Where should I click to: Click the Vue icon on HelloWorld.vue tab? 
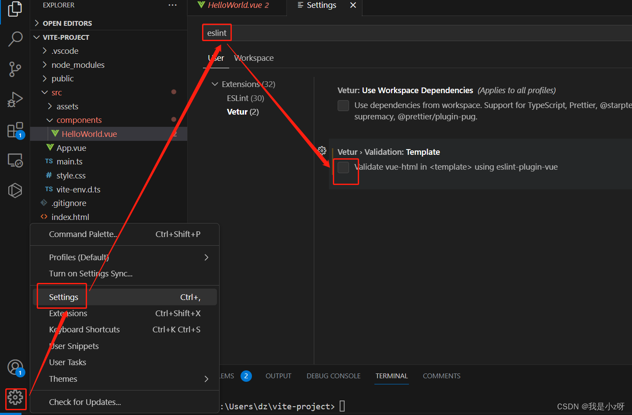[201, 5]
